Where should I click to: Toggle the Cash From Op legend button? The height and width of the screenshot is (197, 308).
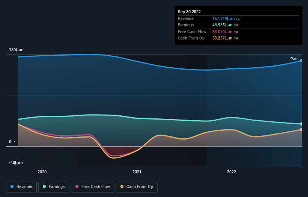(137, 187)
